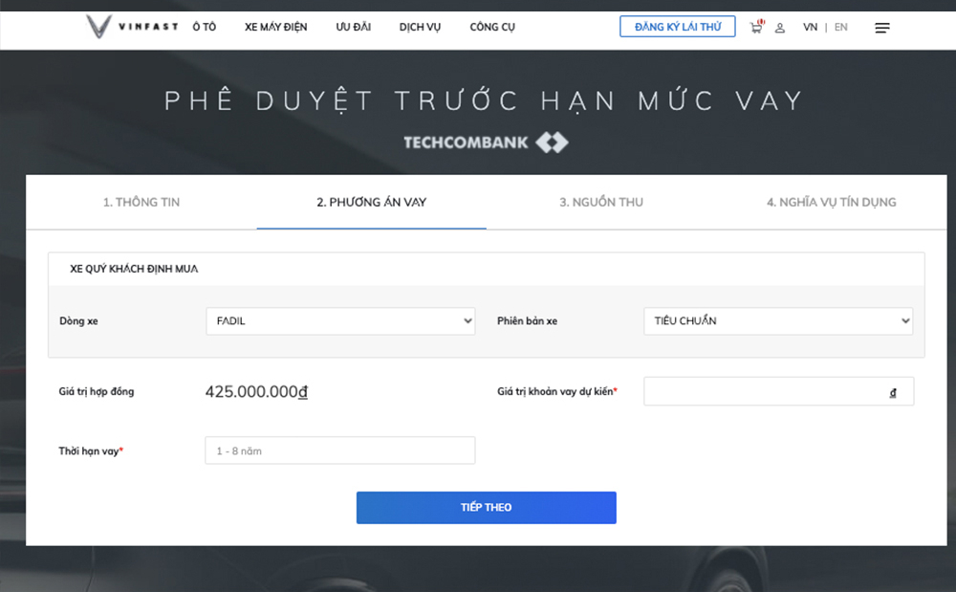
Task: Open the DỊCH VỤ menu
Action: pos(420,27)
